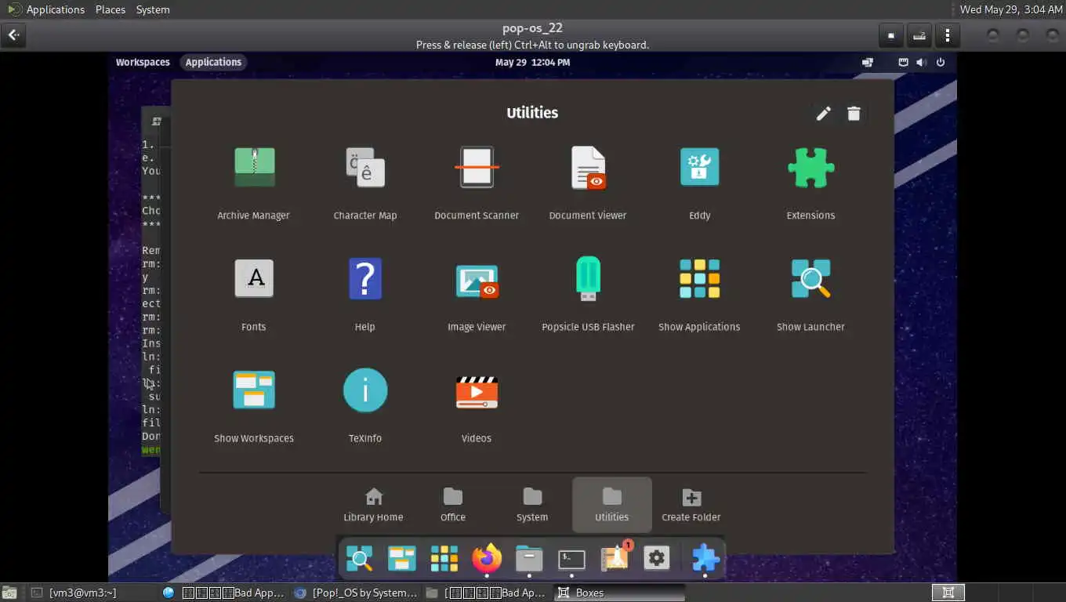
Task: Delete the Utilities folder with the trash icon
Action: (854, 114)
